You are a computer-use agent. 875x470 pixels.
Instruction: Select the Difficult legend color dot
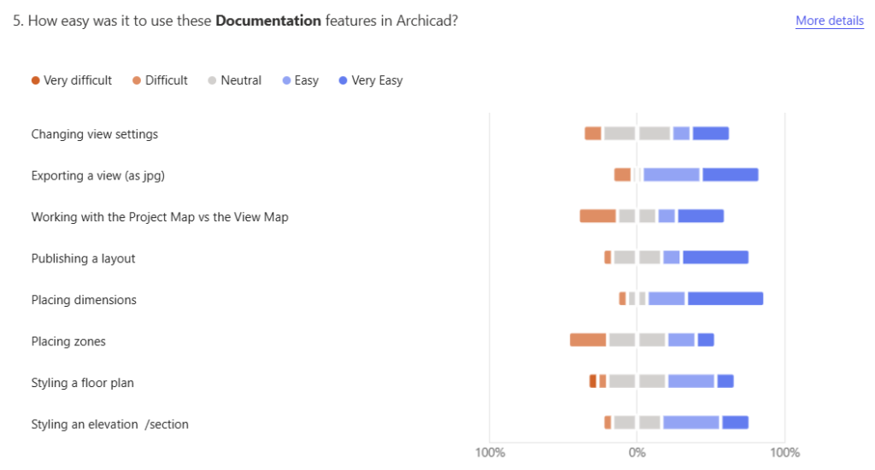click(x=137, y=80)
